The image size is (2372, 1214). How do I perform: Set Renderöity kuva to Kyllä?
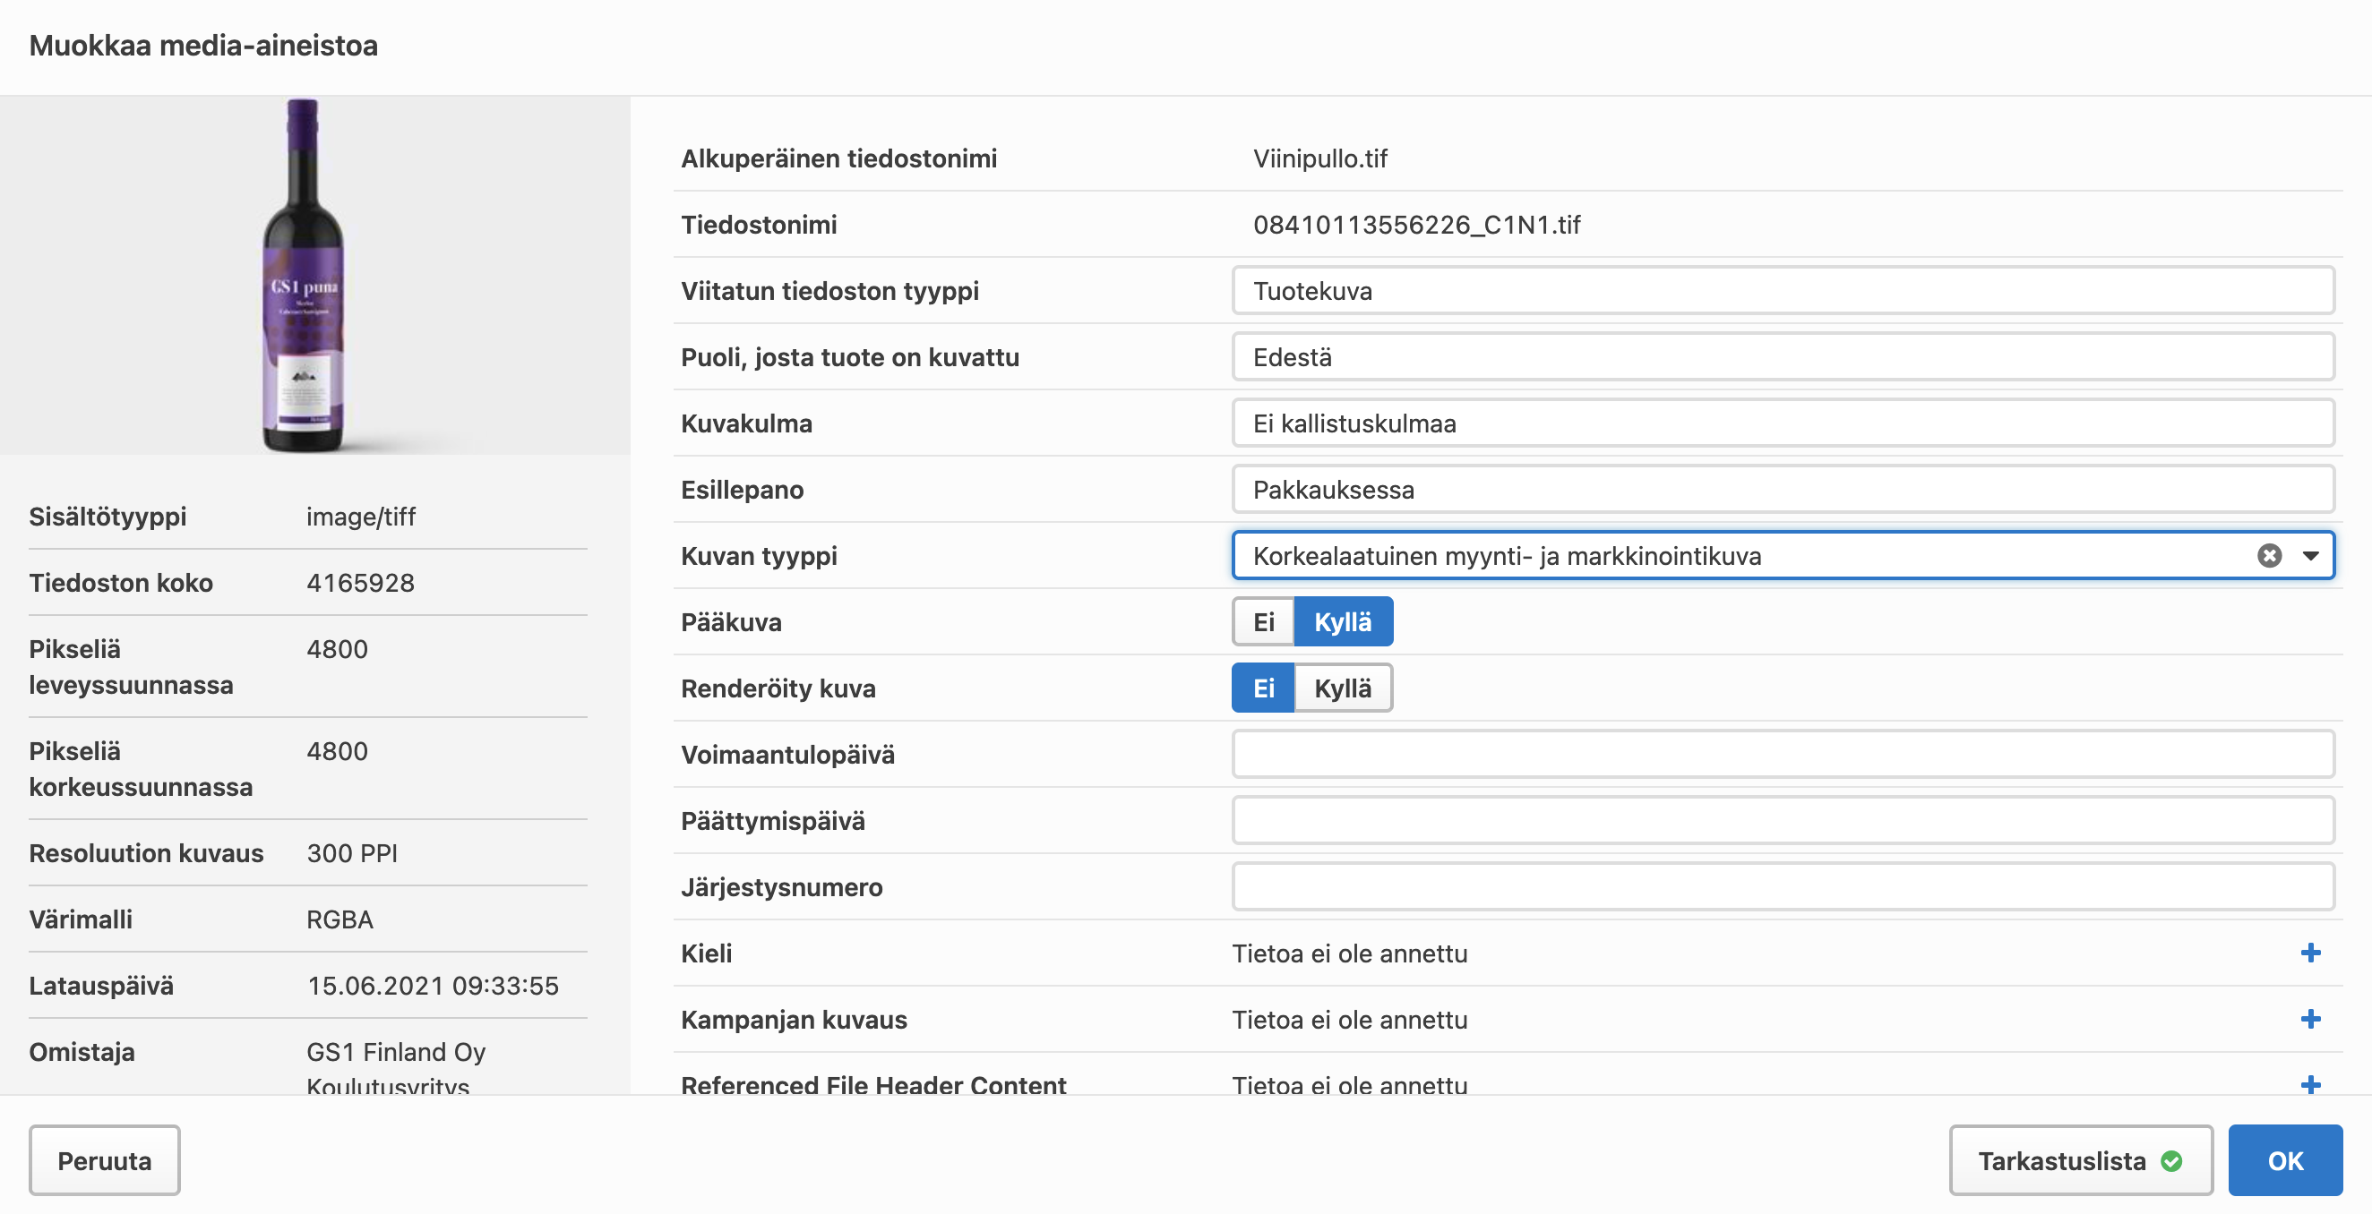(x=1343, y=688)
